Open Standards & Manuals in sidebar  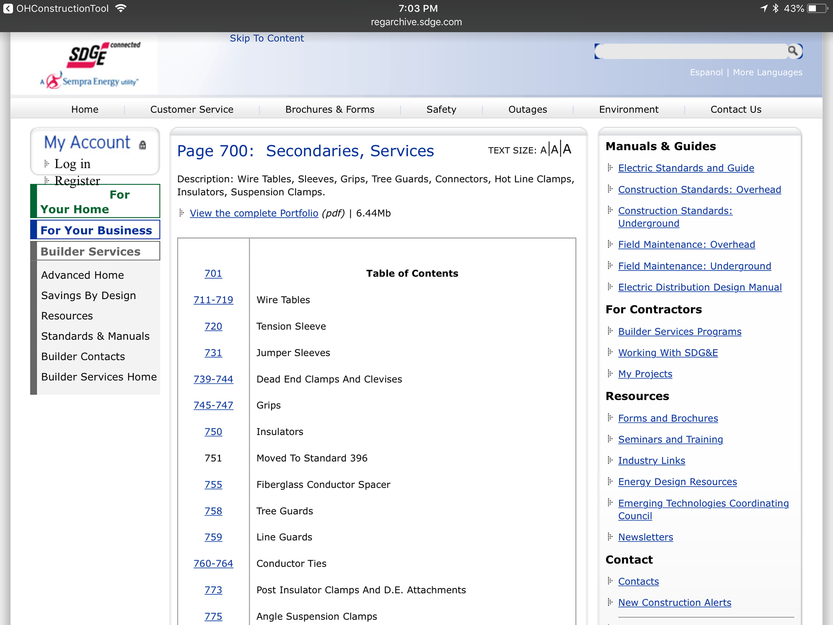point(95,336)
